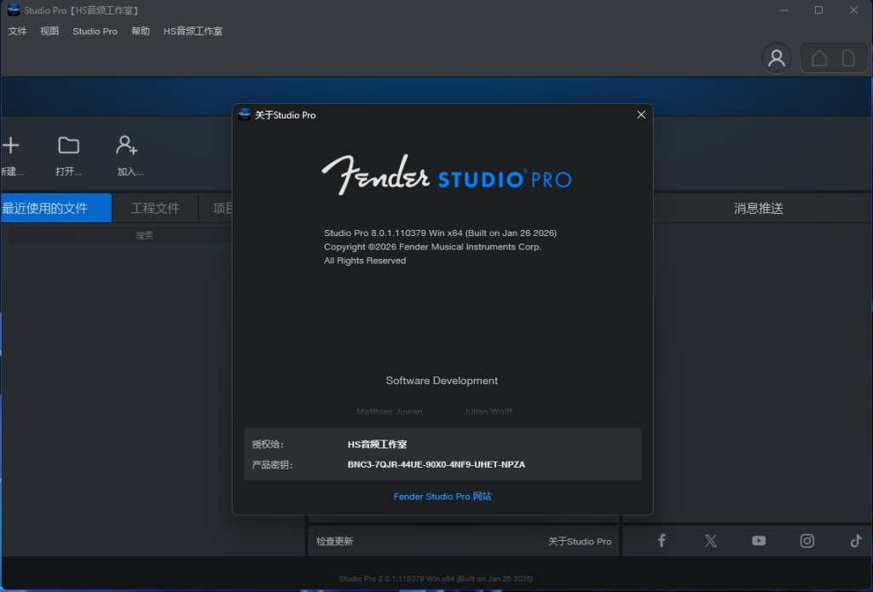Open a project with the 打开 folder icon
The width and height of the screenshot is (873, 592).
68,145
